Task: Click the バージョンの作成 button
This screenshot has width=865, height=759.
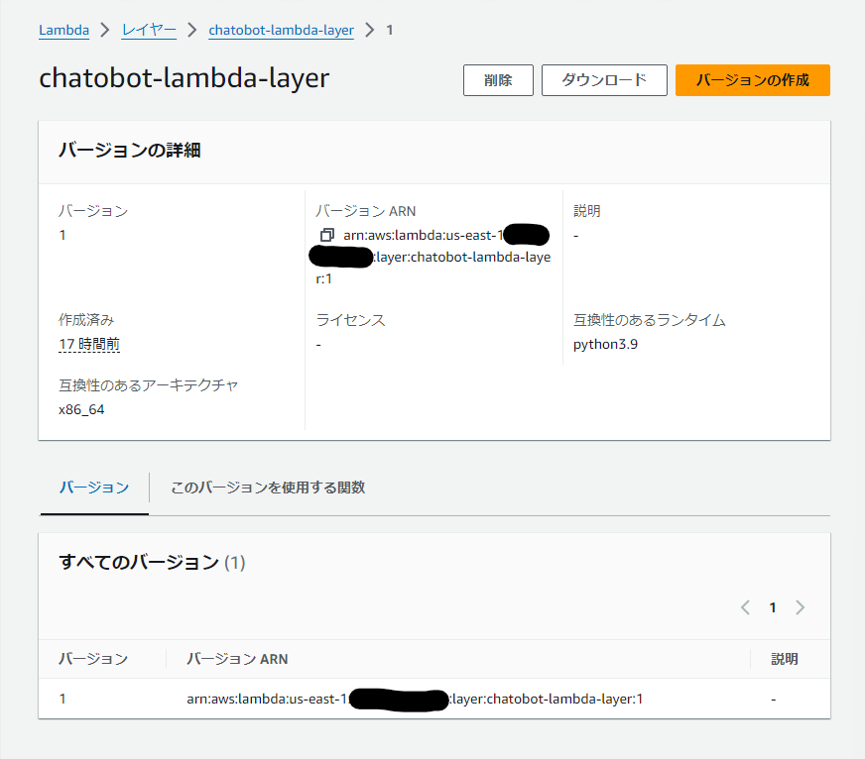Action: point(753,80)
